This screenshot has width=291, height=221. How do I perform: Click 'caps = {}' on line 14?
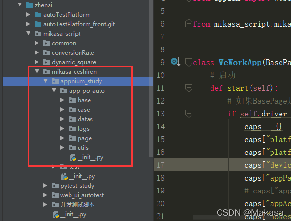(x=263, y=127)
